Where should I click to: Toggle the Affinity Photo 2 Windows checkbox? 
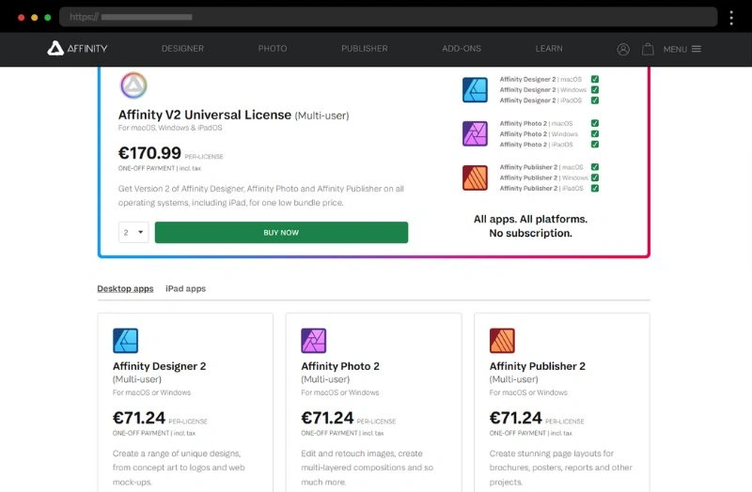coord(595,133)
